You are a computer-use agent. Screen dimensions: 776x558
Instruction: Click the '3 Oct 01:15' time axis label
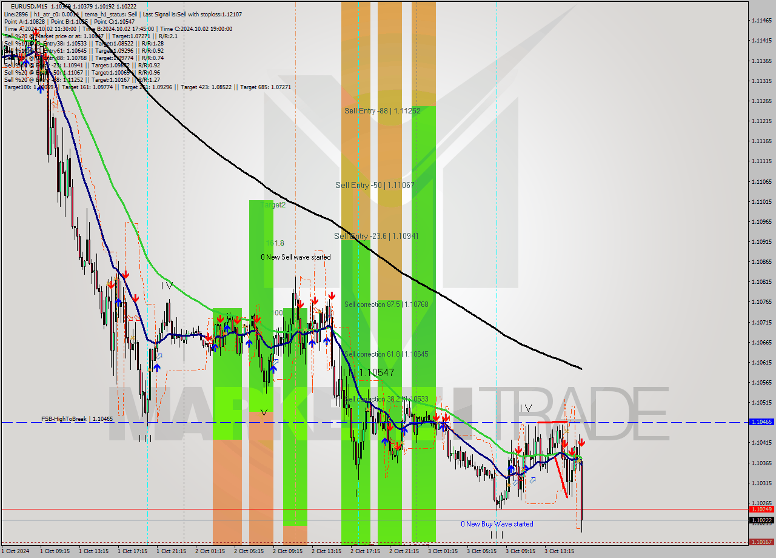click(443, 551)
